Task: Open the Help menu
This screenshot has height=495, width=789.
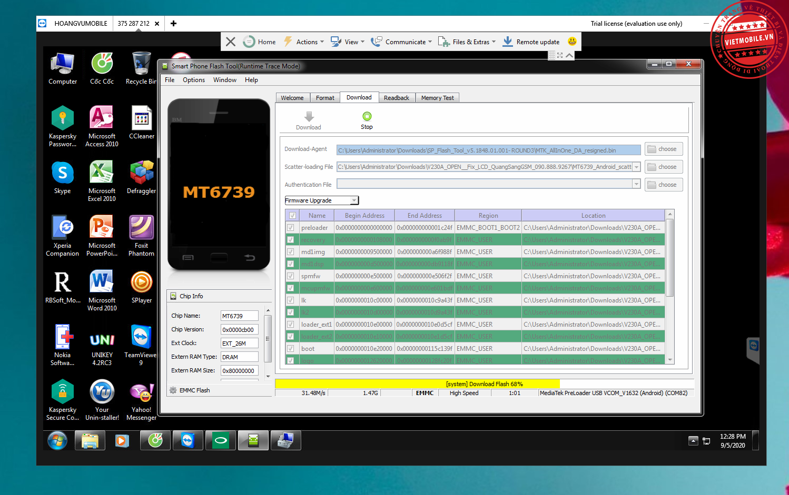Action: [252, 80]
